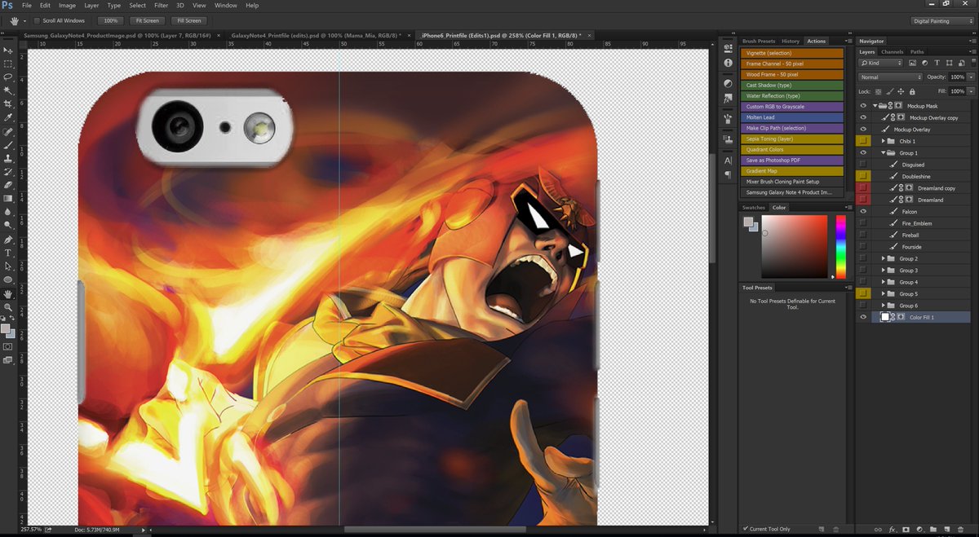Select the Zoom tool

coord(8,306)
